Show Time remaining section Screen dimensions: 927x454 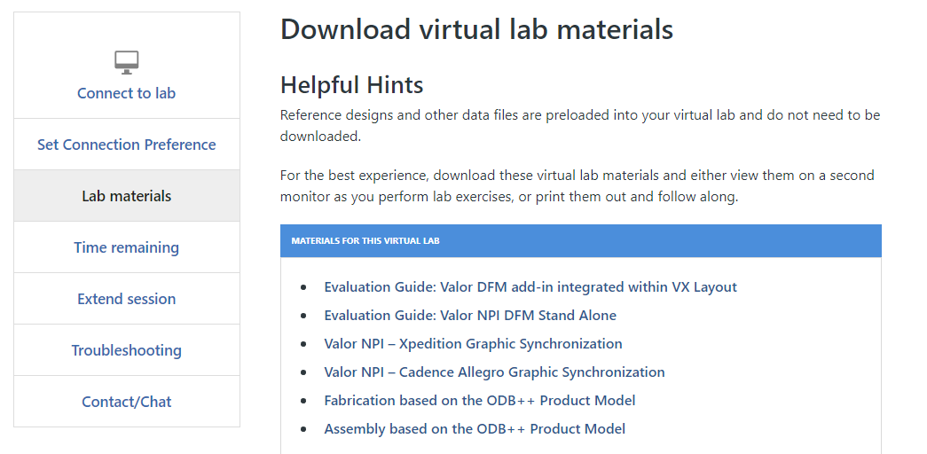click(x=127, y=247)
